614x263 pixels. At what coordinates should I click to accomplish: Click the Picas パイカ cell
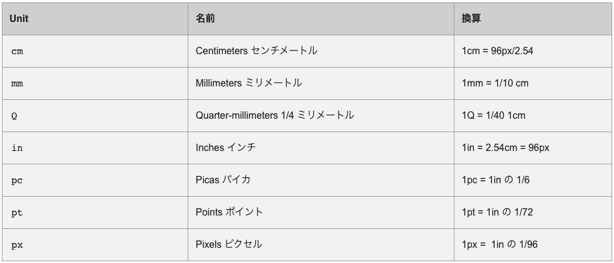click(320, 180)
